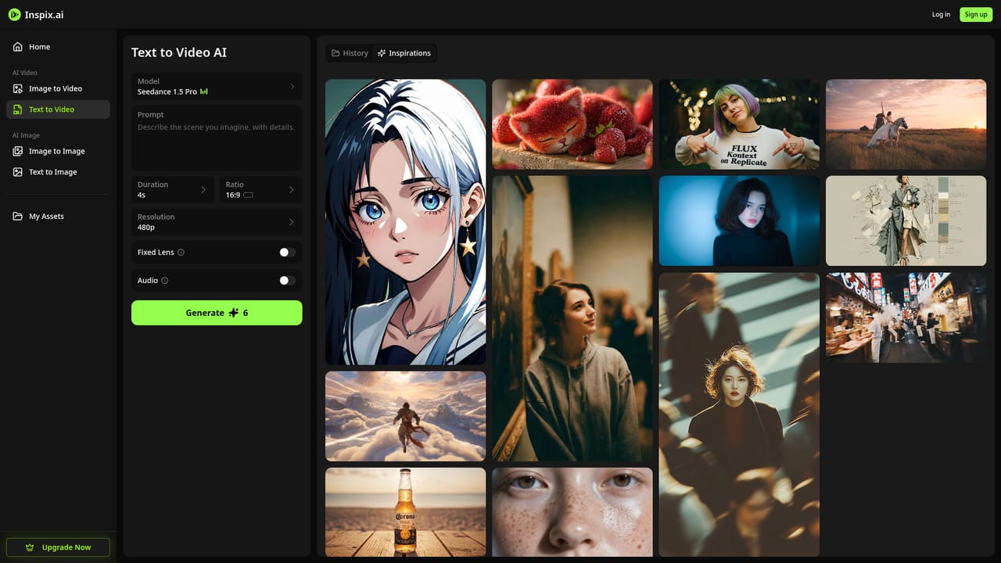Click the Upgrade Now crown icon
Image resolution: width=1001 pixels, height=563 pixels.
[30, 547]
